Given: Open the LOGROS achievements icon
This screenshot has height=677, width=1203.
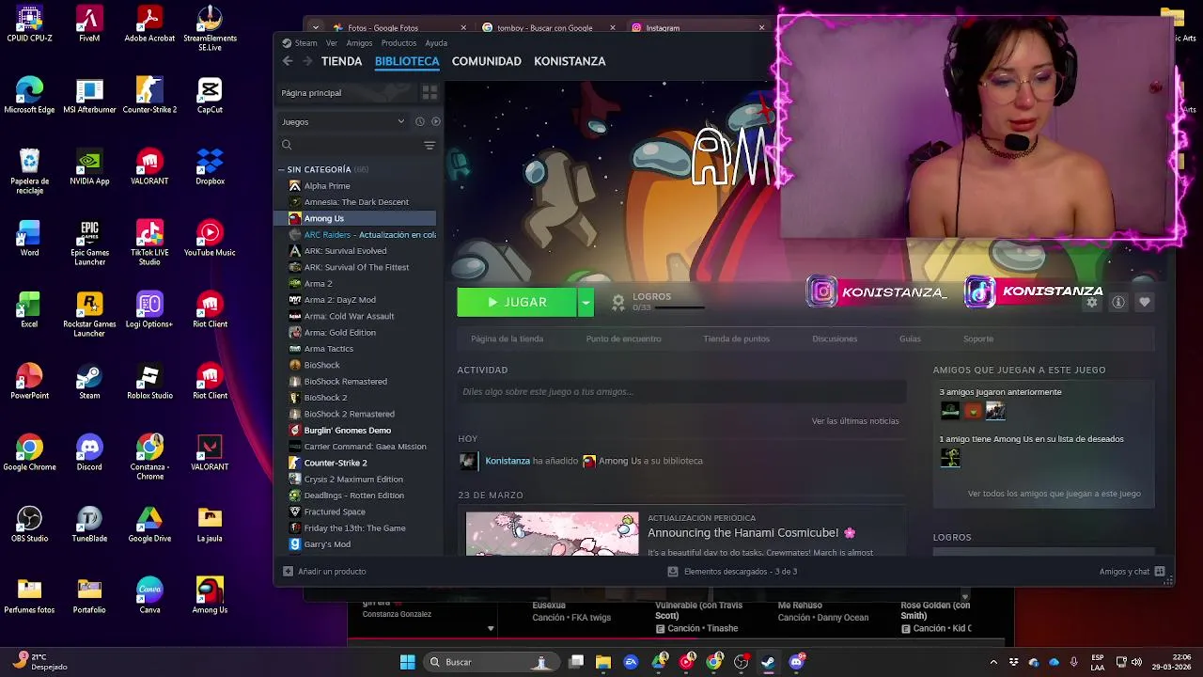Looking at the screenshot, I should point(618,302).
